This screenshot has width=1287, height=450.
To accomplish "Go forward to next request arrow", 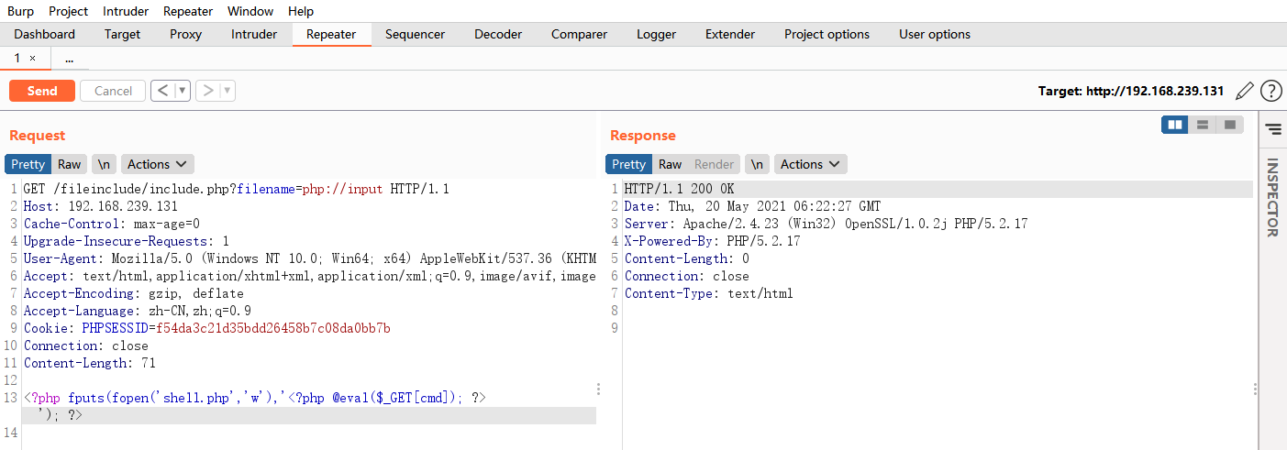I will coord(208,91).
